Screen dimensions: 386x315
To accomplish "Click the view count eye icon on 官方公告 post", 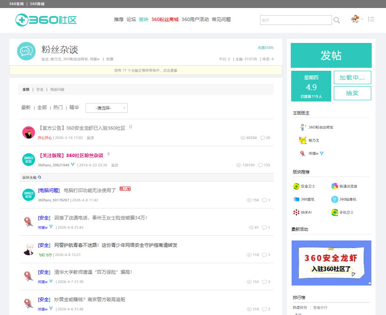I will [x=243, y=138].
